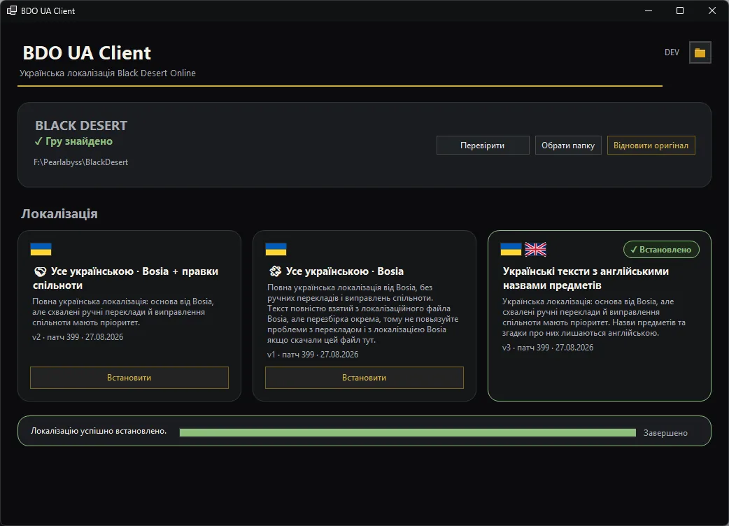Click the v1 · патч 399 version text
This screenshot has width=729, height=526.
point(313,355)
